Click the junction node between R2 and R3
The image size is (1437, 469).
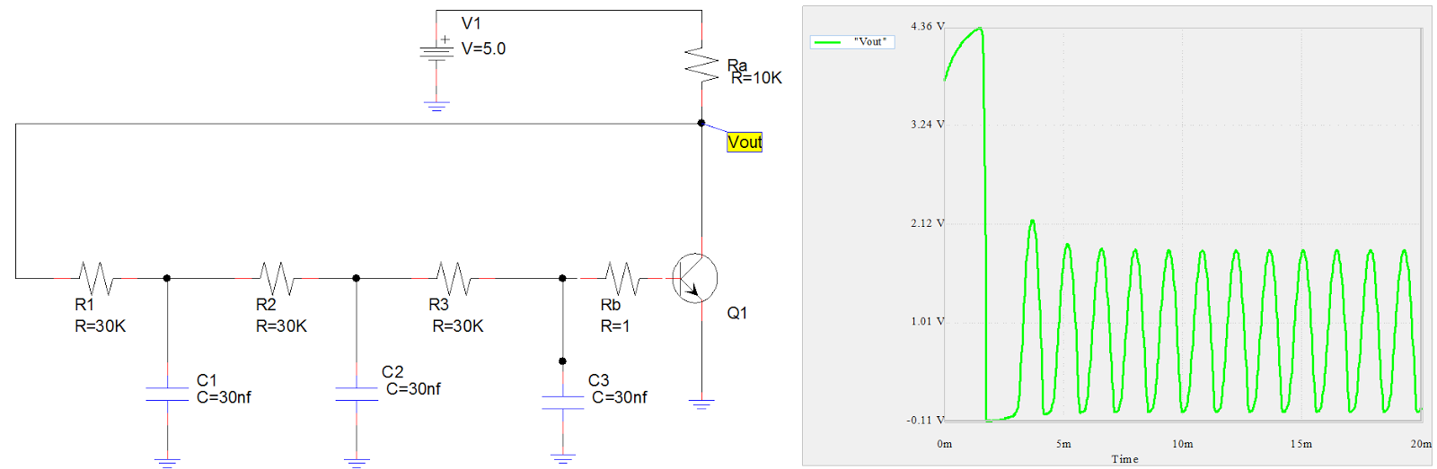tap(357, 278)
